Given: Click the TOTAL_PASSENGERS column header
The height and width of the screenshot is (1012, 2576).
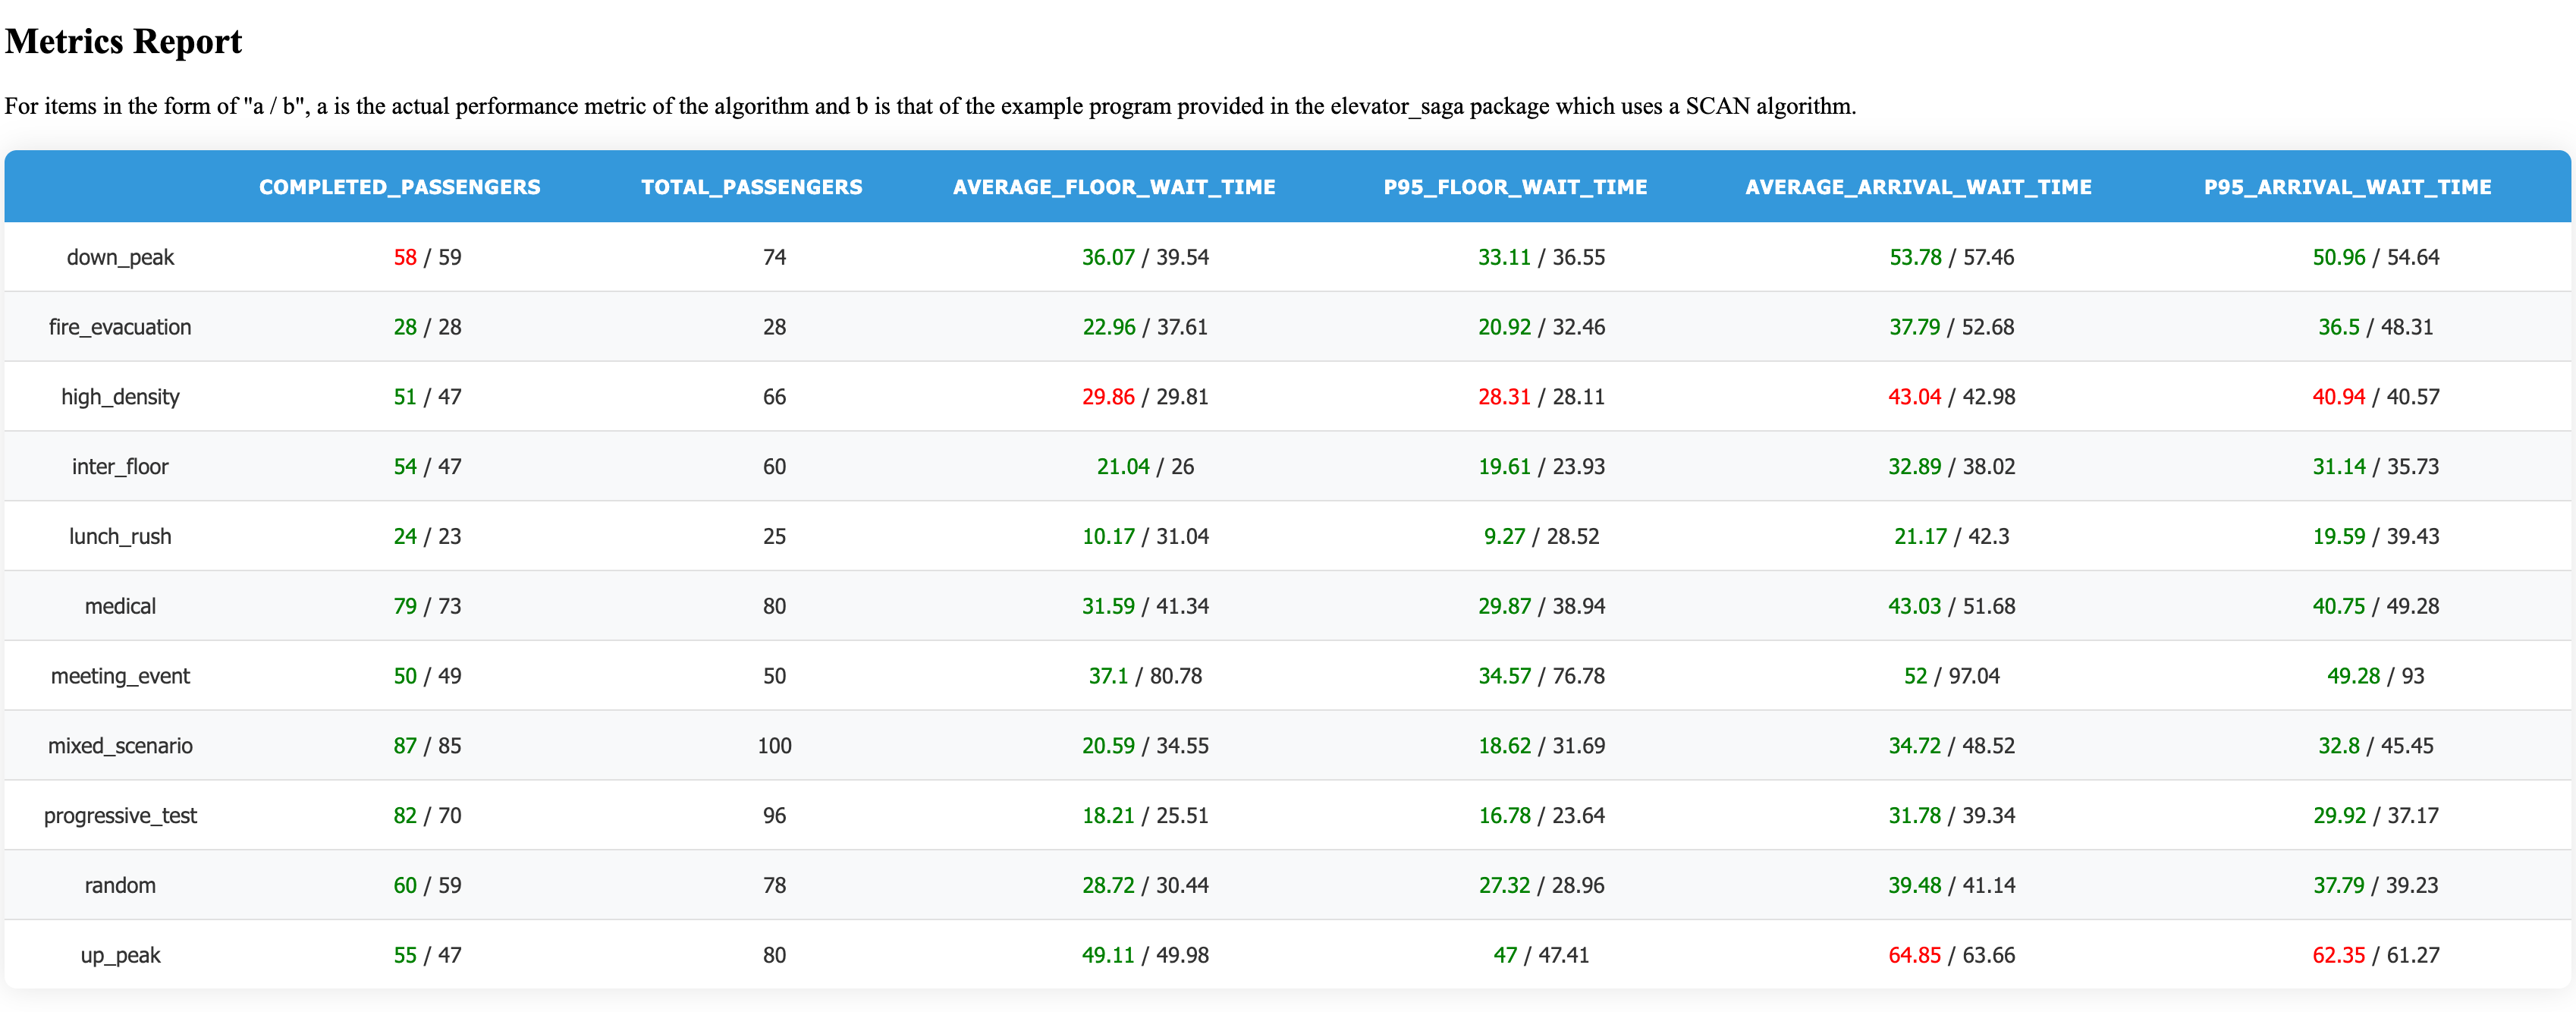Looking at the screenshot, I should pos(751,187).
